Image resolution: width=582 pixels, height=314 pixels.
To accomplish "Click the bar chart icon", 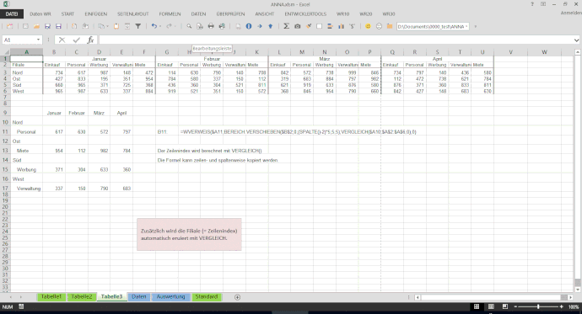I will 341,26.
